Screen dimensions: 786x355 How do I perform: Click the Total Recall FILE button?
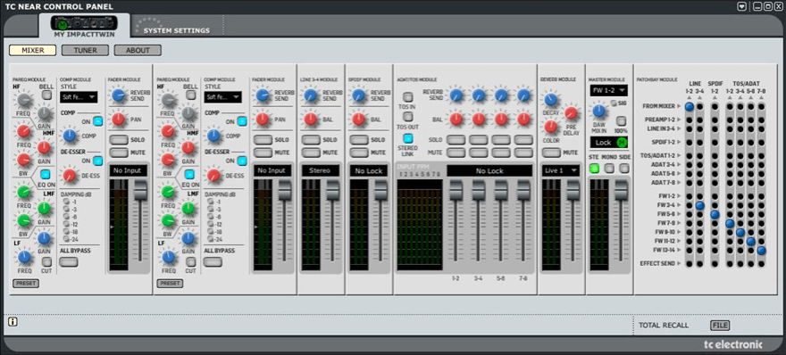[x=720, y=326]
